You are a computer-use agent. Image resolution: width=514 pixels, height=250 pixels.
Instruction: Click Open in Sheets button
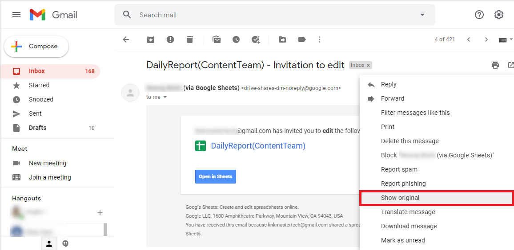[x=215, y=176]
